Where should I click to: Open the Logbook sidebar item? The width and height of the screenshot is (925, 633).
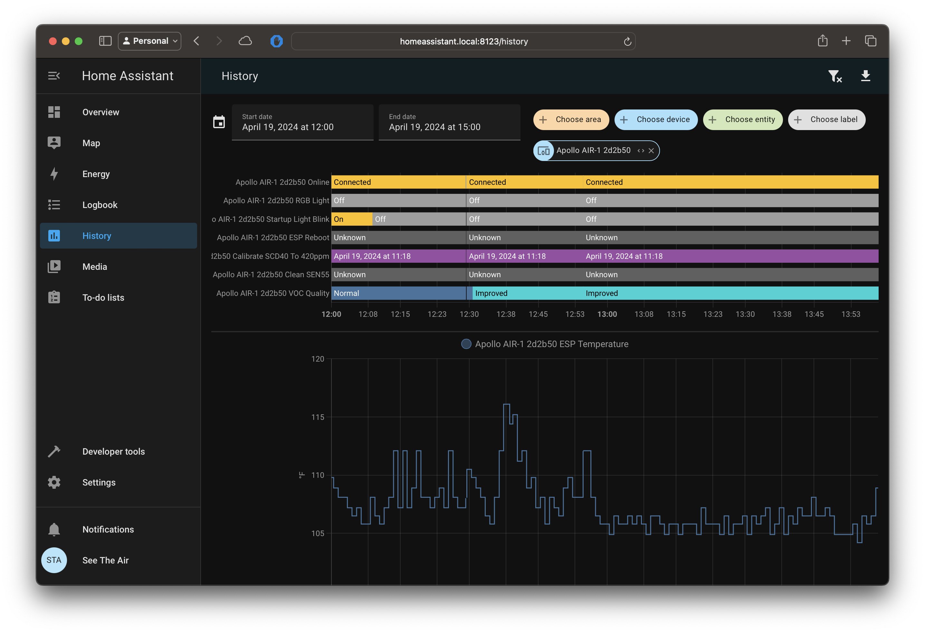(100, 205)
